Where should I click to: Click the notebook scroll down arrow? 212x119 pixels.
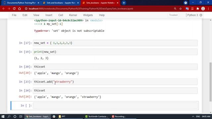(211, 112)
